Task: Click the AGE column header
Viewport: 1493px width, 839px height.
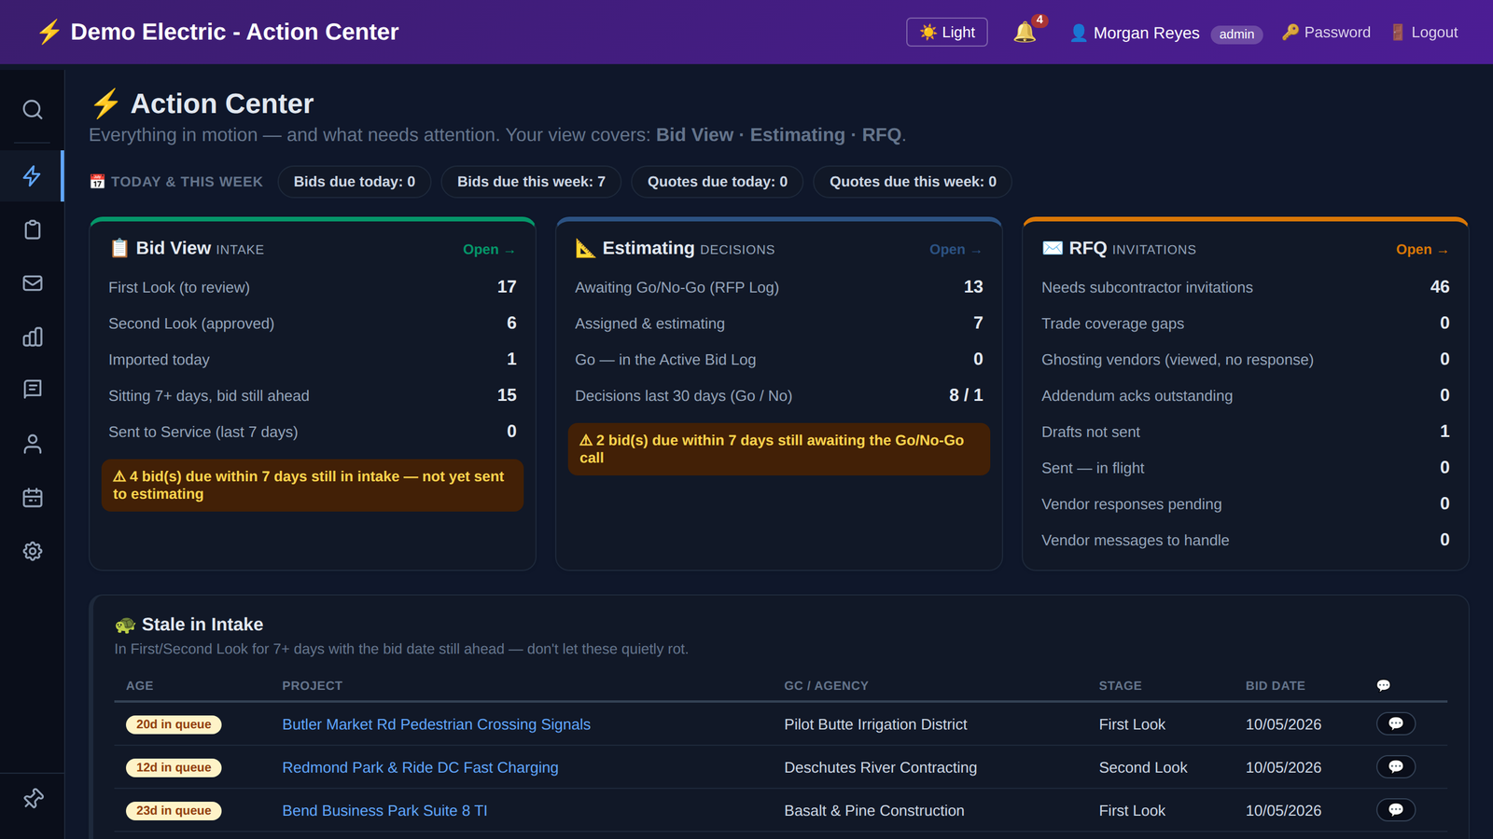Action: tap(140, 685)
